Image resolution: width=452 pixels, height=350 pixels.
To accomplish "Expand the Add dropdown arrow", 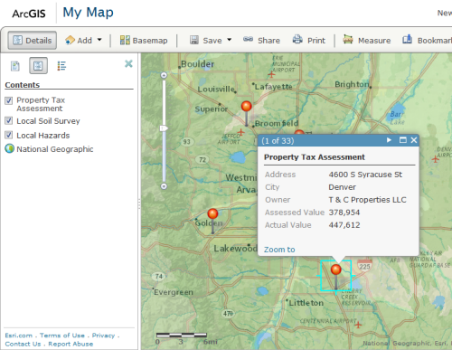I will coord(99,40).
